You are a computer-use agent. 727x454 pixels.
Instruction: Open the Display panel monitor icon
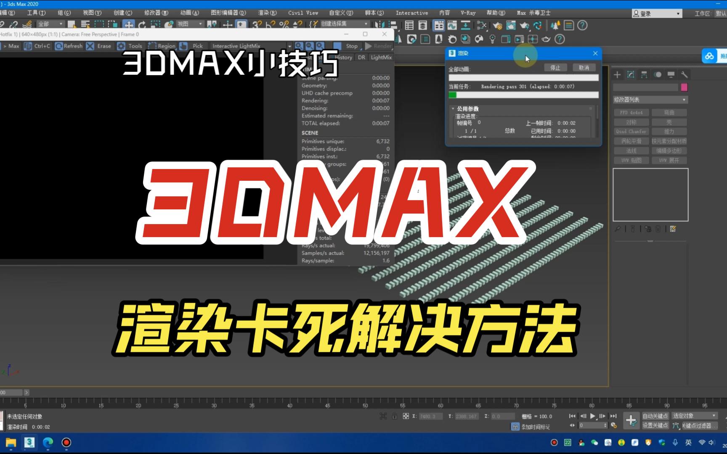pyautogui.click(x=671, y=75)
